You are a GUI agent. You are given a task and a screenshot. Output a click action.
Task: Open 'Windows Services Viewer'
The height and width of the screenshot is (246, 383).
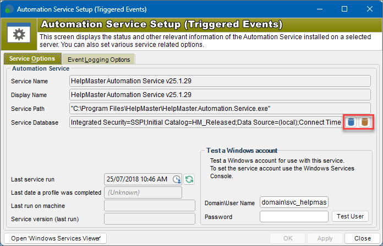[x=56, y=238]
